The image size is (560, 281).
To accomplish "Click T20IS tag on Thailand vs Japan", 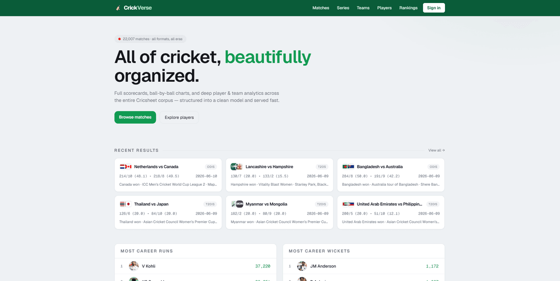I will tap(210, 205).
